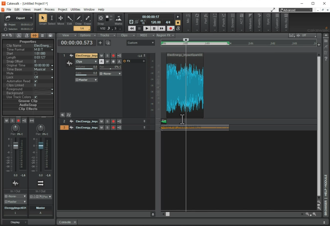Open the Region FX menu

165,35
